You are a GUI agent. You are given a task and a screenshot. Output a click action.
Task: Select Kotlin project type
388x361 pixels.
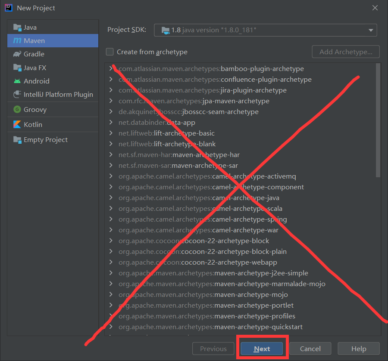[53, 124]
